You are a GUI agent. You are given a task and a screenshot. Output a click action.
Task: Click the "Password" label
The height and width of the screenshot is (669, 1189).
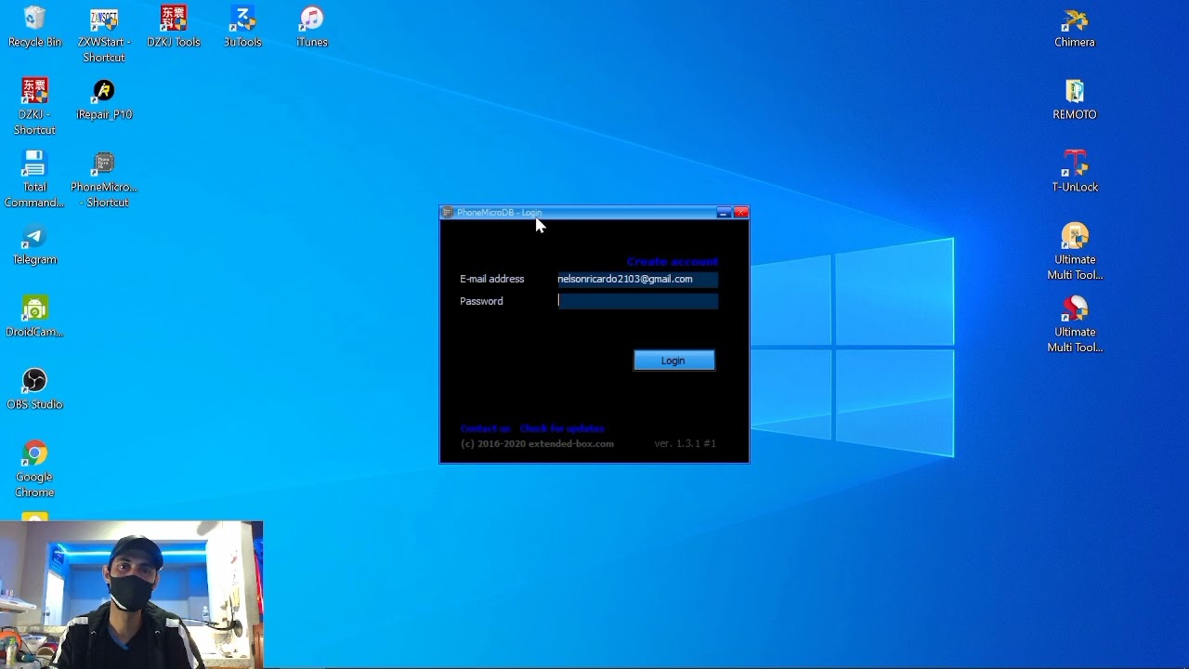(481, 301)
